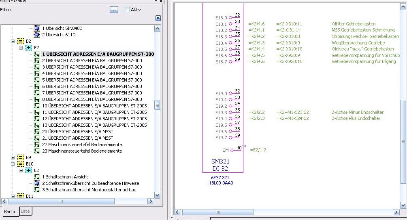The image size is (407, 220).
Task: Click page icon of 20 ÜBERSICHT ADRESSEN E/A MSST
Action: (x=37, y=132)
